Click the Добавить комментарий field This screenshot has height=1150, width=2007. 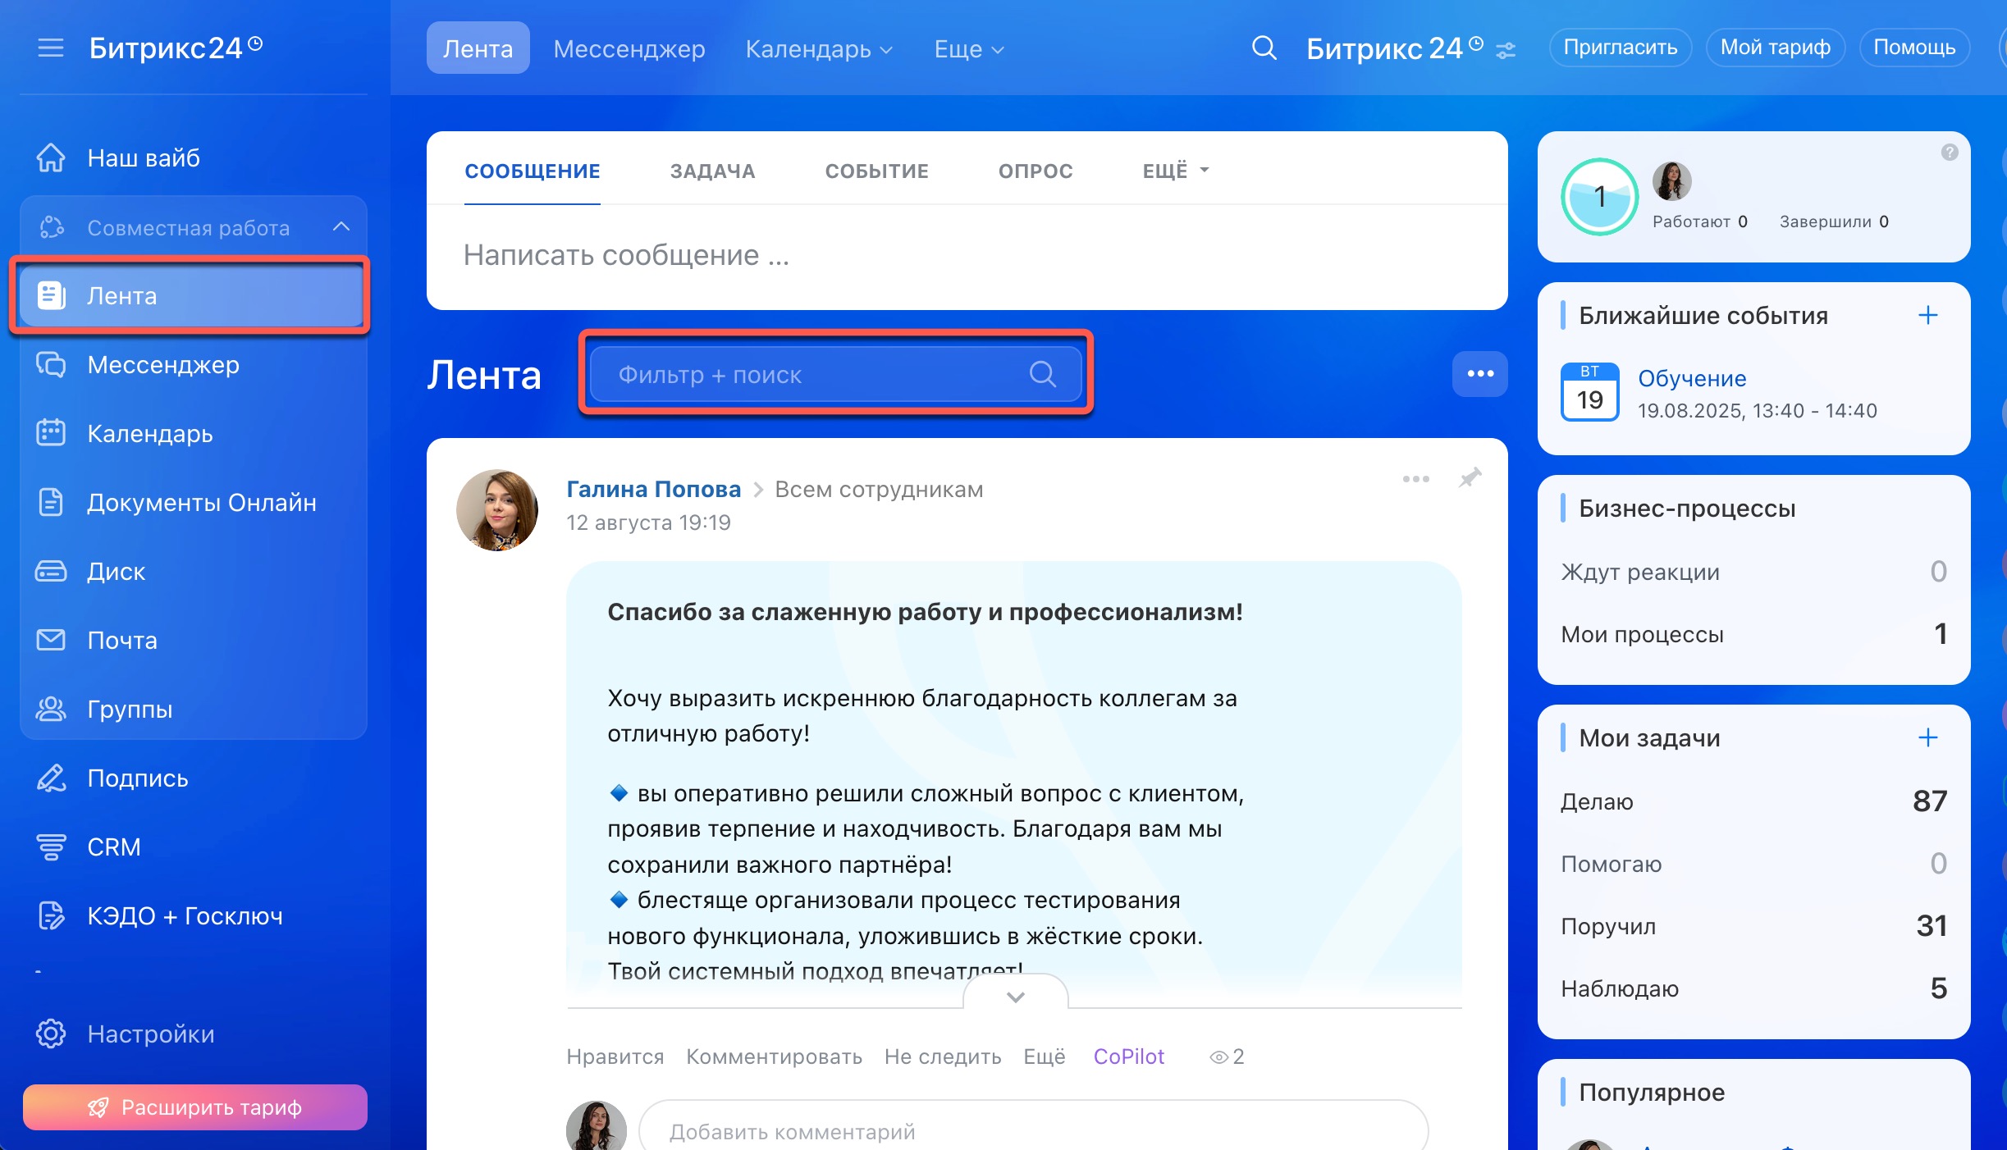1034,1130
